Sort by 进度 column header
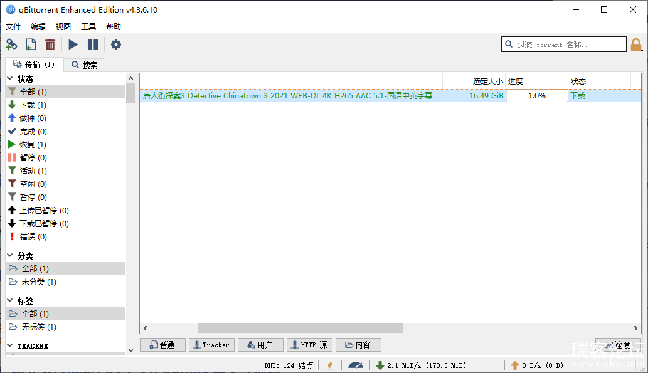This screenshot has height=373, width=648. [537, 81]
